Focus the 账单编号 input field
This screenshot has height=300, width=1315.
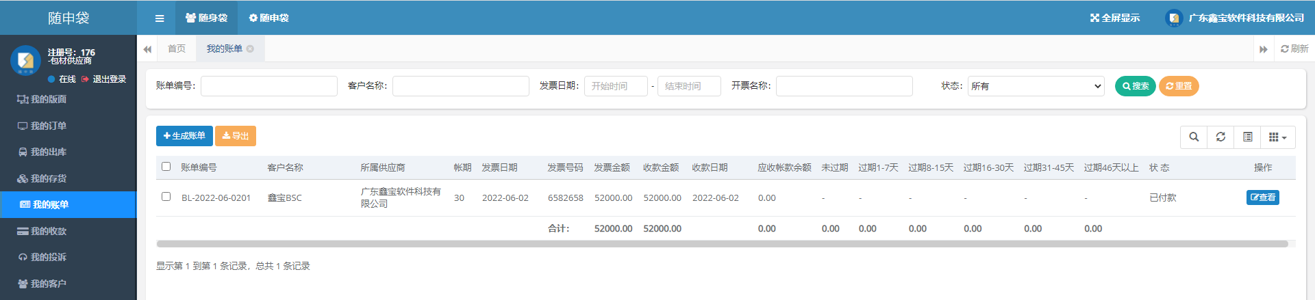[x=269, y=86]
